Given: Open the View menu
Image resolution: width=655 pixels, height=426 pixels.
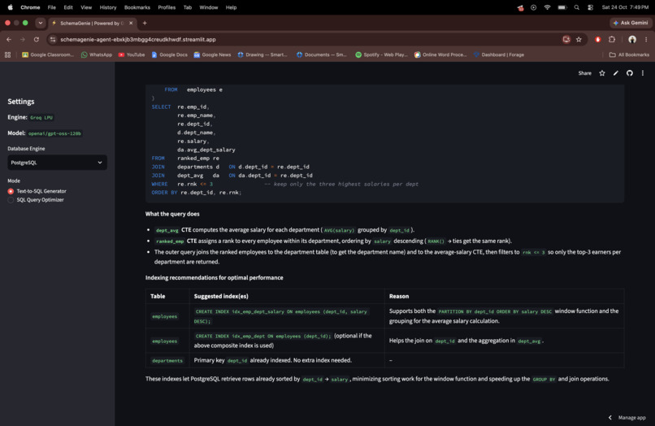Looking at the screenshot, I should coord(86,7).
